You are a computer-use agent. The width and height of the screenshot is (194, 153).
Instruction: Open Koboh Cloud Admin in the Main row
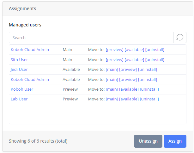point(30,49)
